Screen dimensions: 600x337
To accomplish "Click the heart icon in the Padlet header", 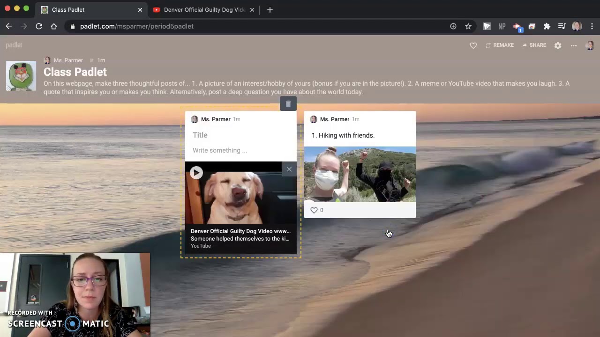I will coord(473,45).
